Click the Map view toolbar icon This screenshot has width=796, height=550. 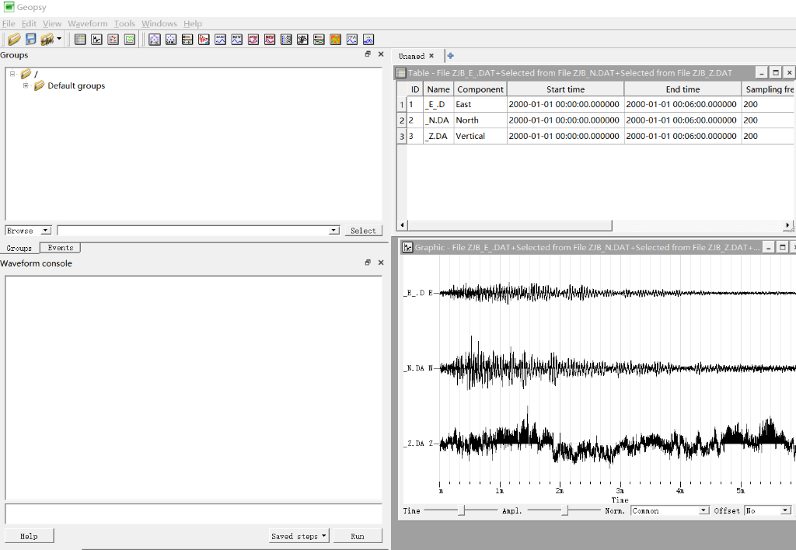[113, 39]
